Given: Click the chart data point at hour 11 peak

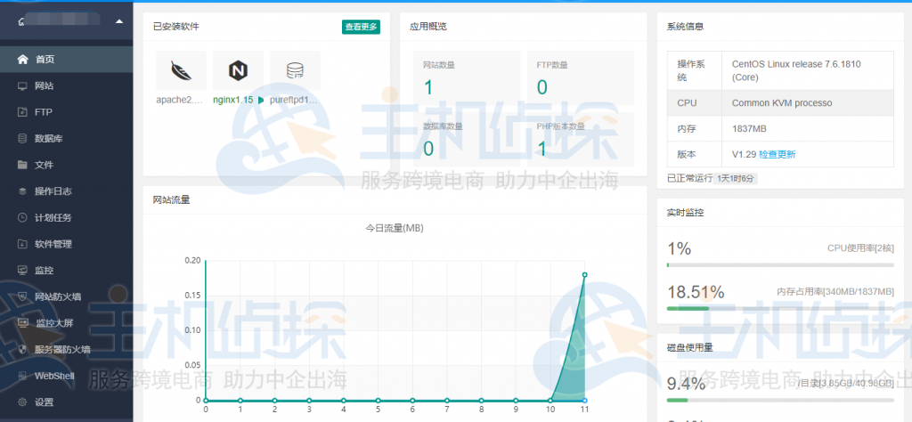Looking at the screenshot, I should [584, 274].
